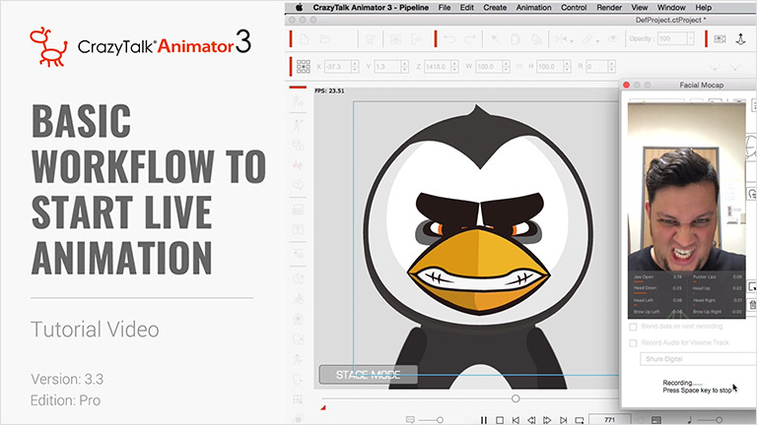The height and width of the screenshot is (425, 757).
Task: Click the timeline scrubber playhead
Action: click(516, 398)
